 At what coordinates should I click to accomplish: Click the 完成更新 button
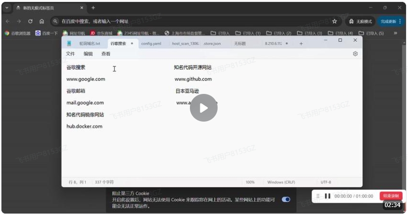(388, 21)
